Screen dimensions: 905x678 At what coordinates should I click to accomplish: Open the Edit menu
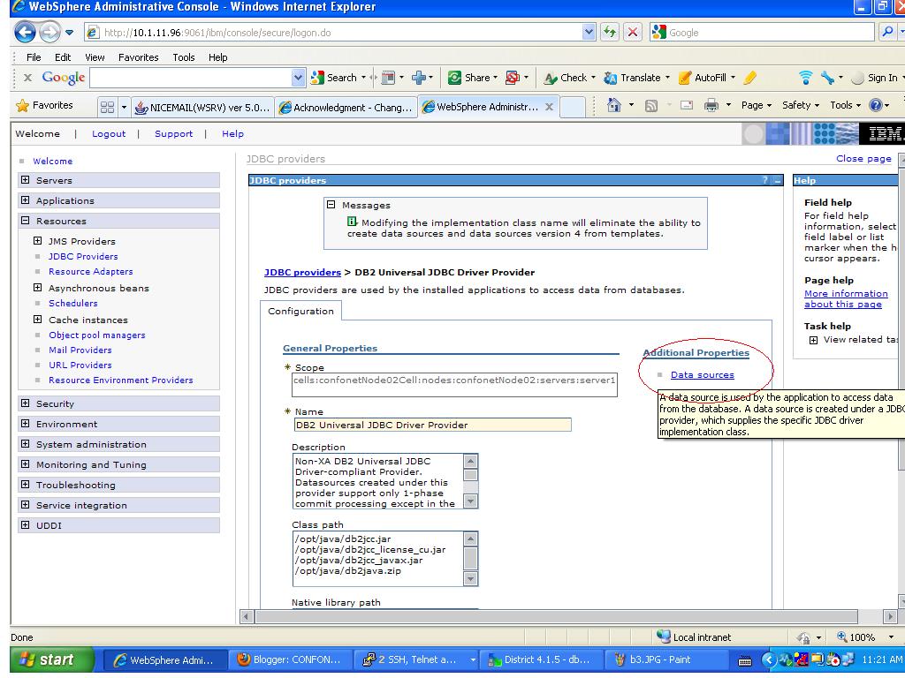coord(63,57)
